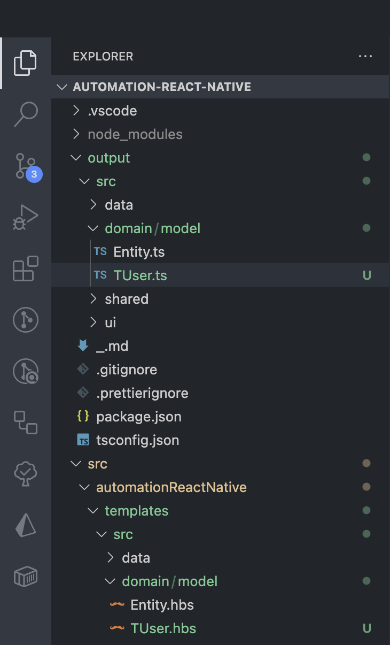This screenshot has height=645, width=390.
Task: Open Explorer more actions ellipsis menu
Action: (365, 56)
